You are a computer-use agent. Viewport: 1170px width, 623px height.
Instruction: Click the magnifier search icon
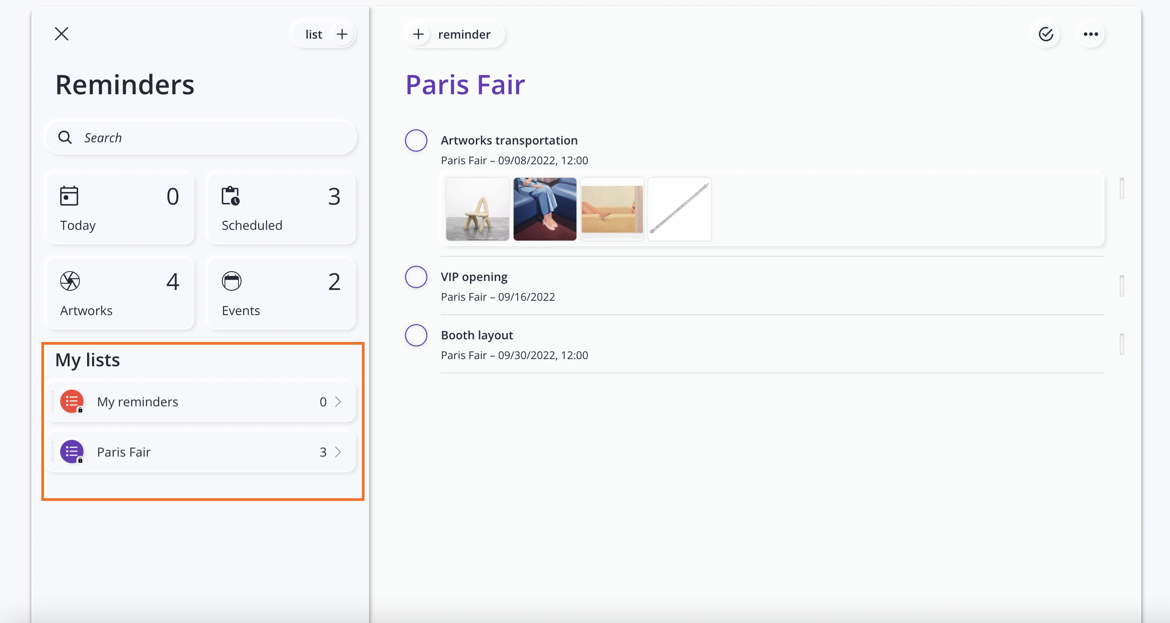(x=65, y=137)
